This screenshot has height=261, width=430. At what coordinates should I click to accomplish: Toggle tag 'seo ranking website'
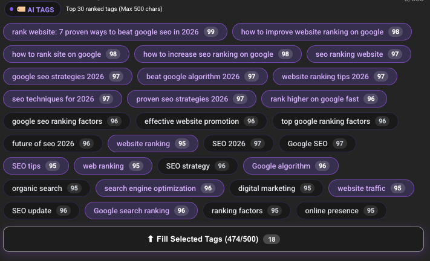pyautogui.click(x=359, y=54)
